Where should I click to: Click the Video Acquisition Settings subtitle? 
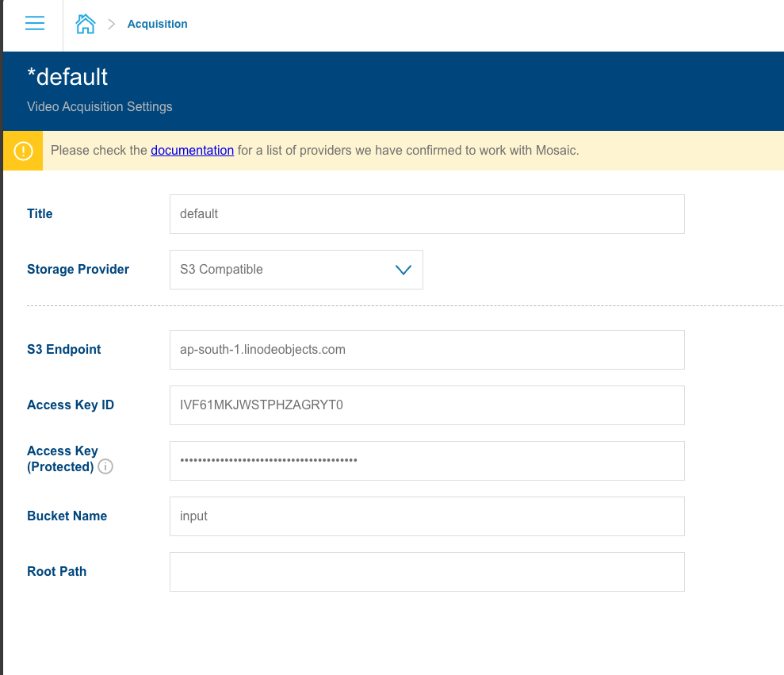click(99, 106)
